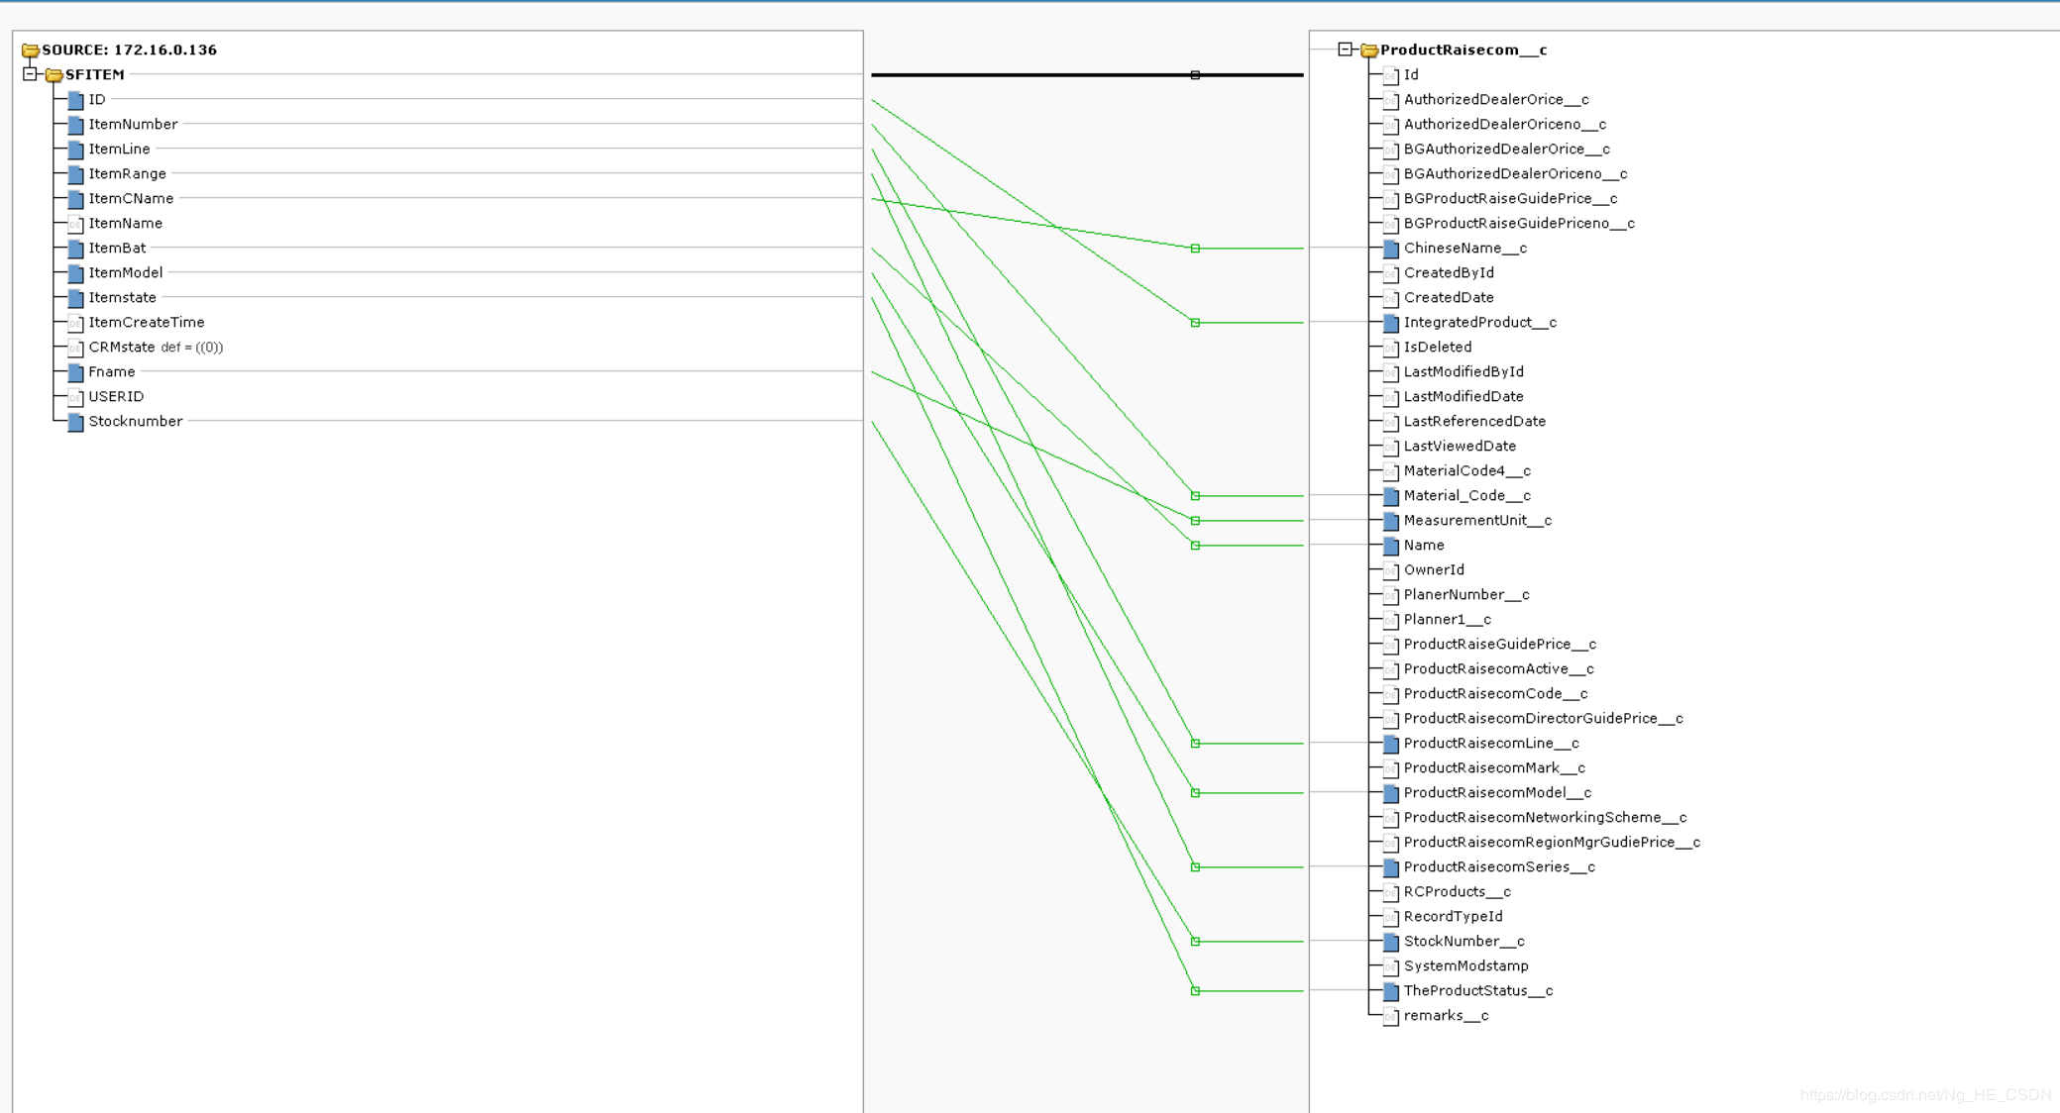Select the BGAuthorizedDealerOrice__c target field
Image resolution: width=2060 pixels, height=1113 pixels.
1506,149
